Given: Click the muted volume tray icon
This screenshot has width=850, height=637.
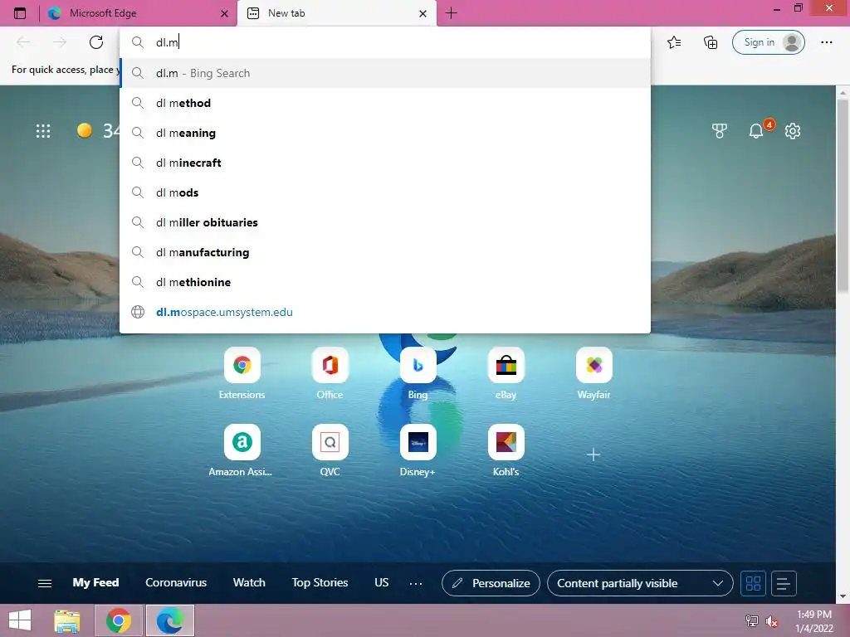Looking at the screenshot, I should point(772,621).
